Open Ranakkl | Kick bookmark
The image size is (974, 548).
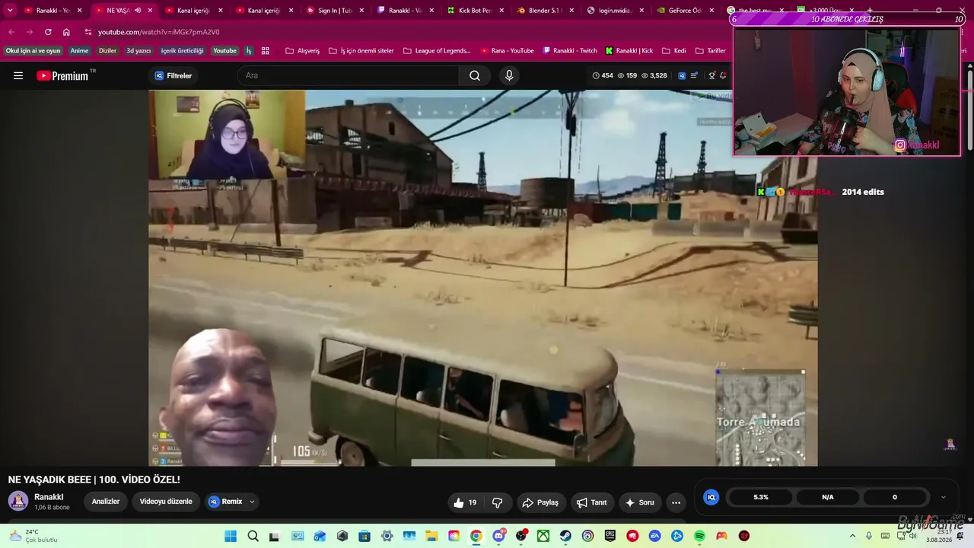point(629,51)
